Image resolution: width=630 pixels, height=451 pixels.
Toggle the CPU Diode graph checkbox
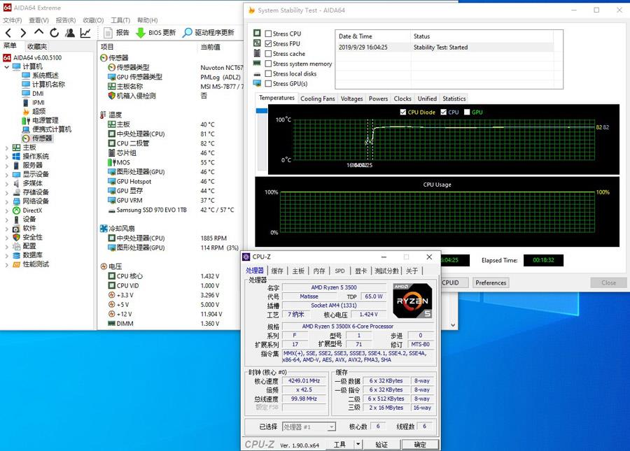pos(403,113)
